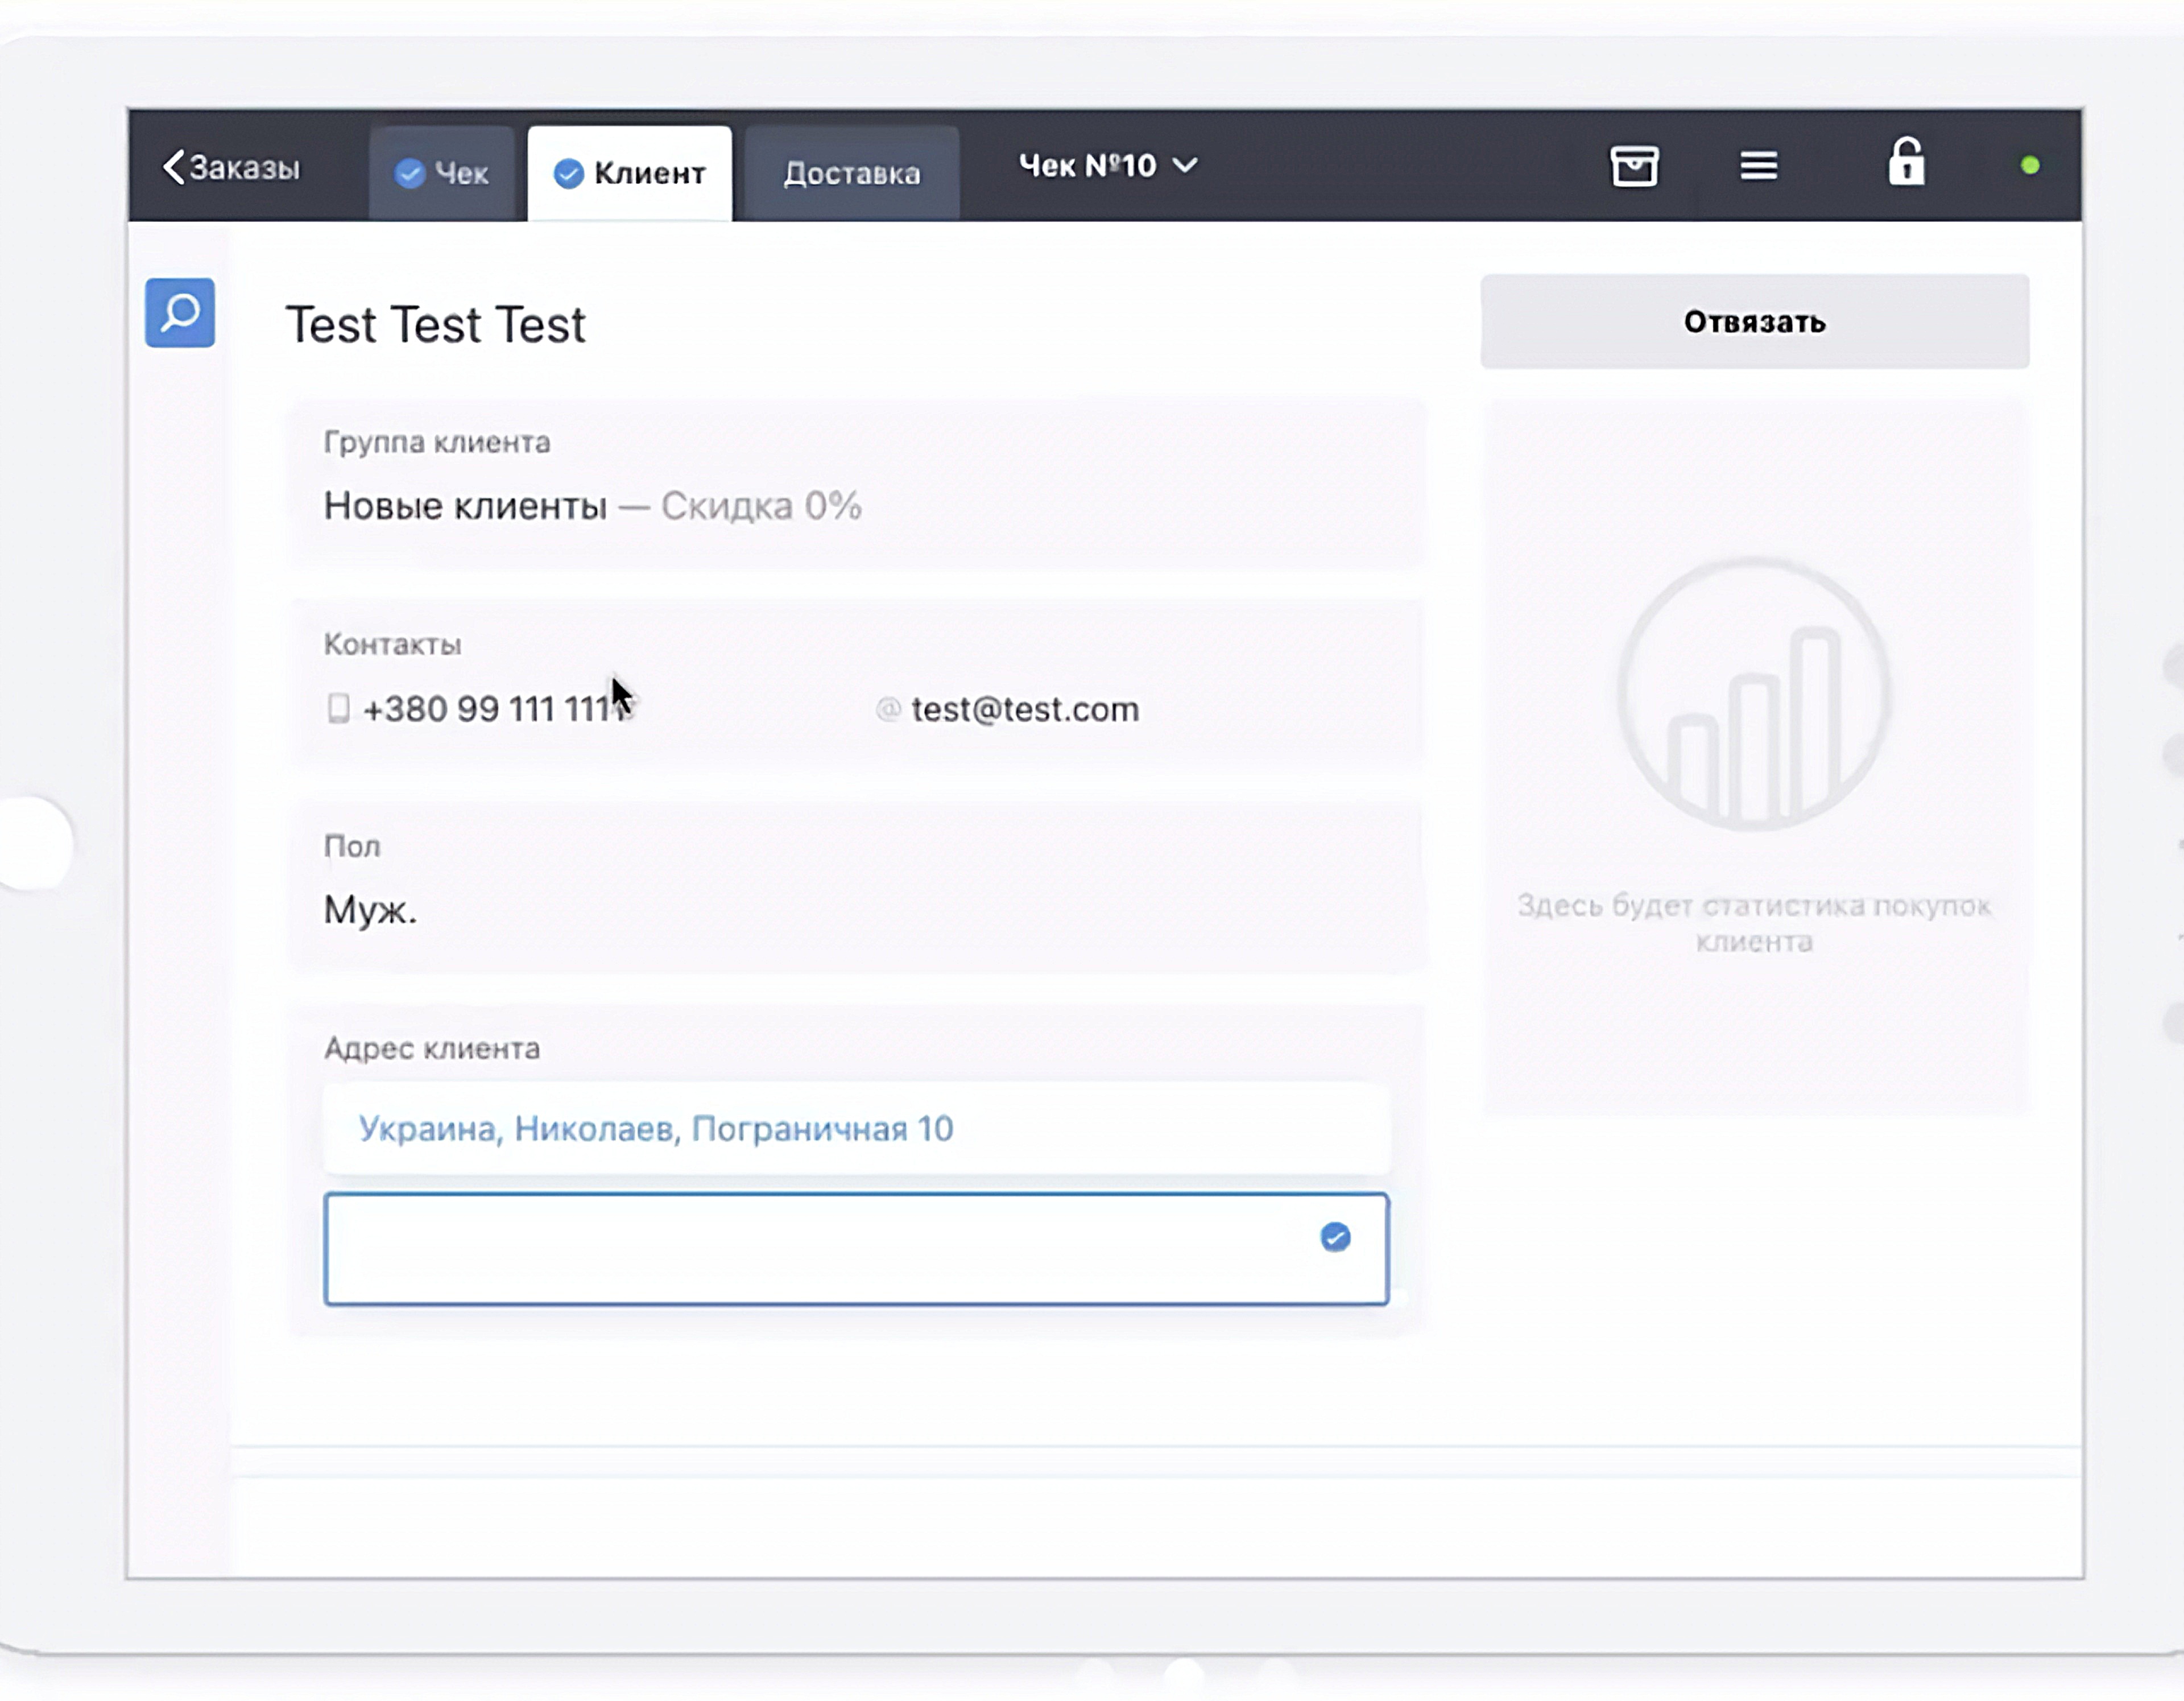Switch to the Чек tab
This screenshot has width=2184, height=1701.
(441, 173)
